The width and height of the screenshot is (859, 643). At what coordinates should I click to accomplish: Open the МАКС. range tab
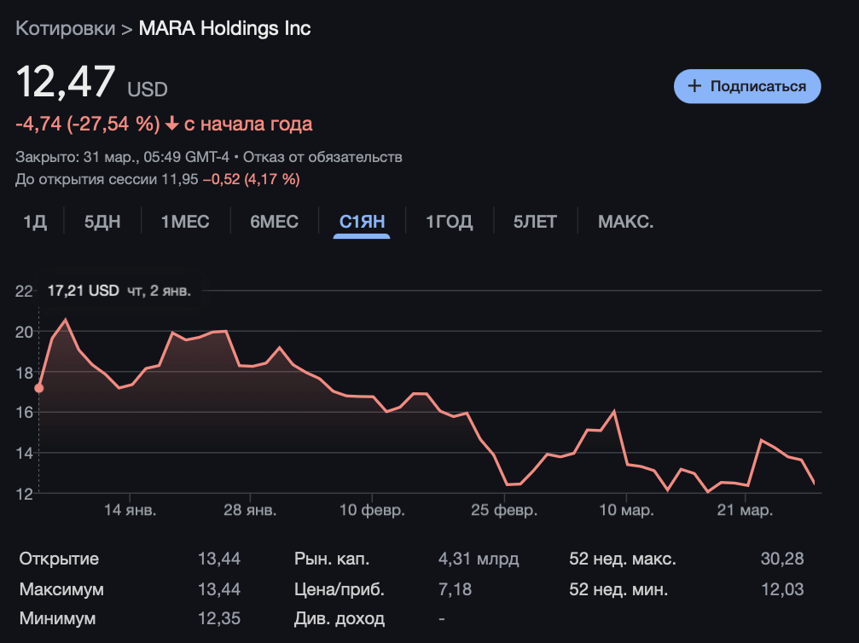[625, 222]
